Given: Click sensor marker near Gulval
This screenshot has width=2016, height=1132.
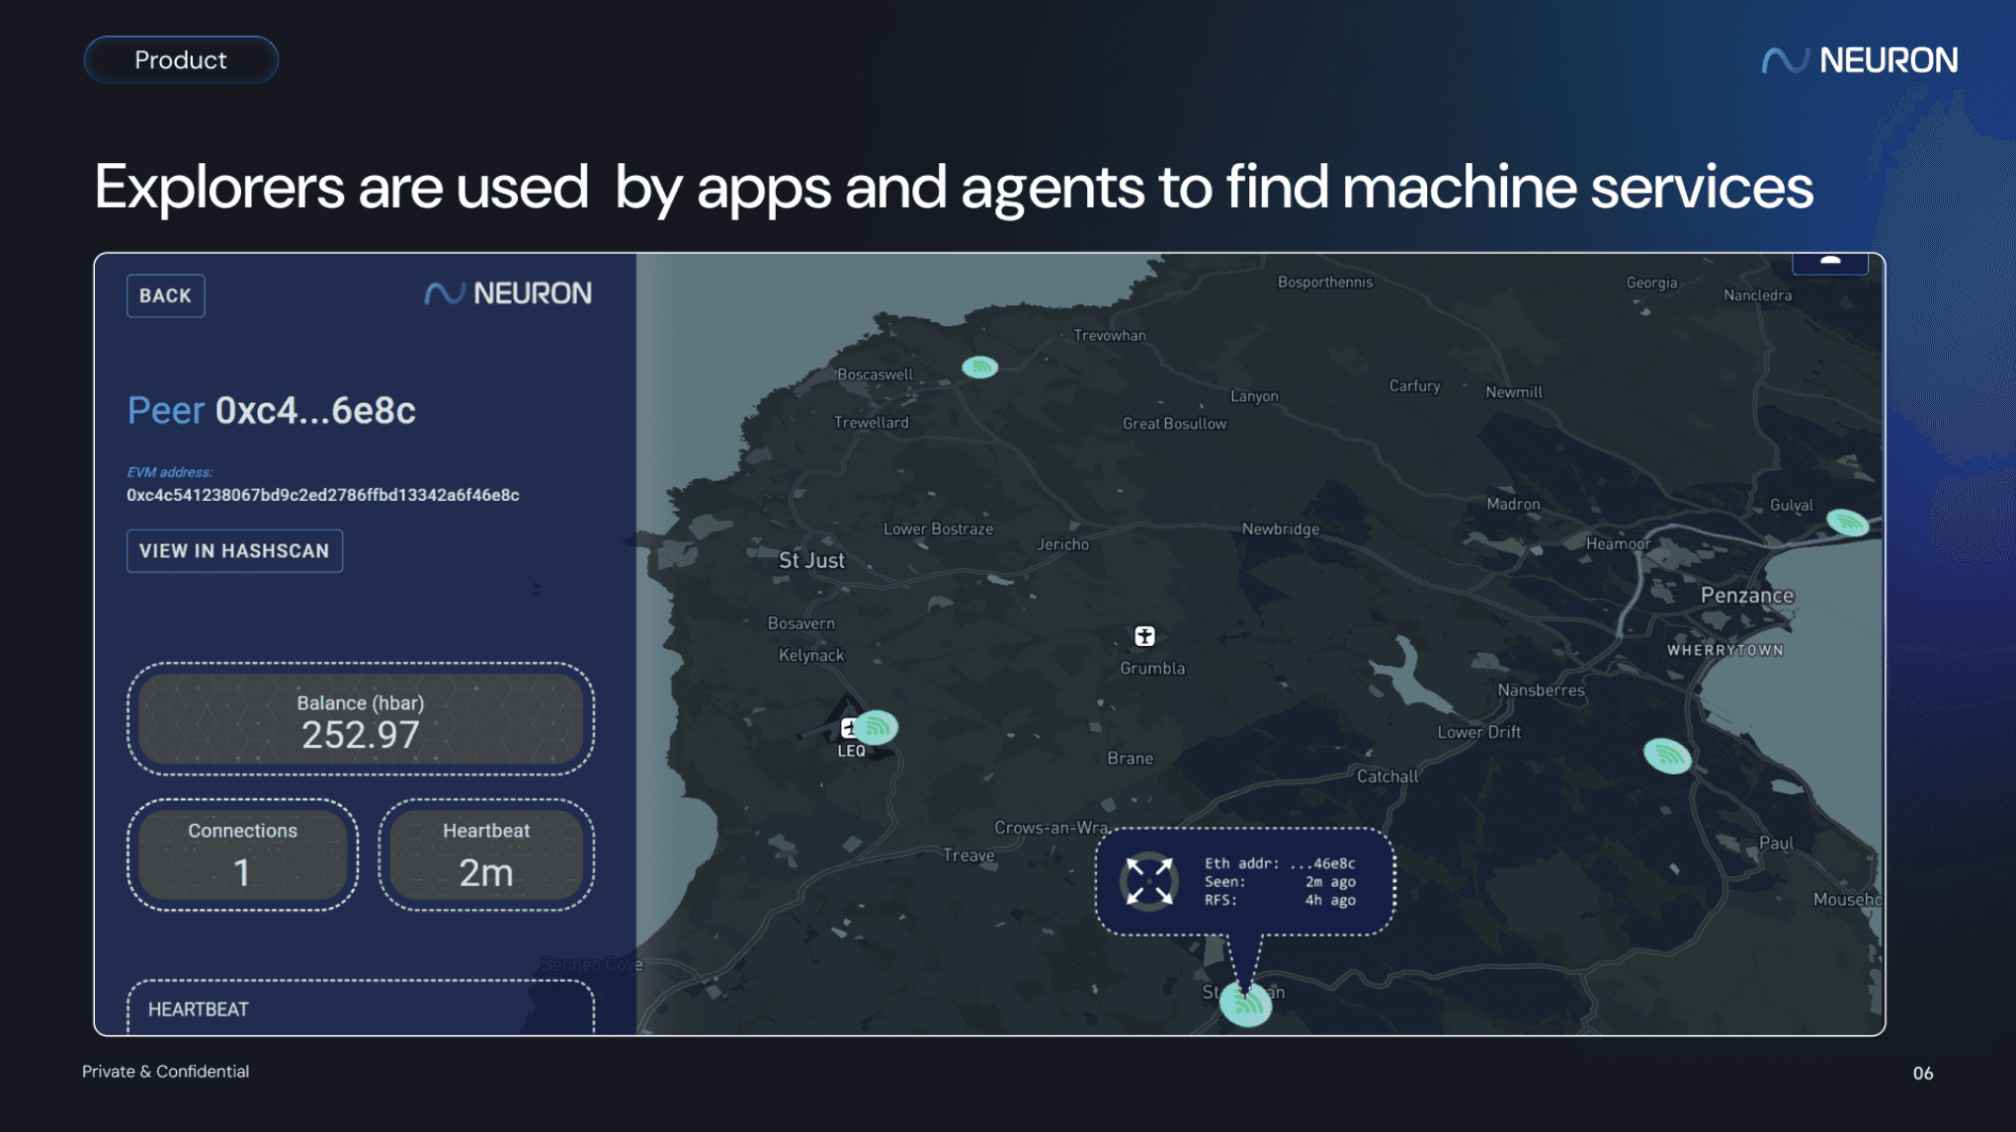Looking at the screenshot, I should tap(1846, 522).
